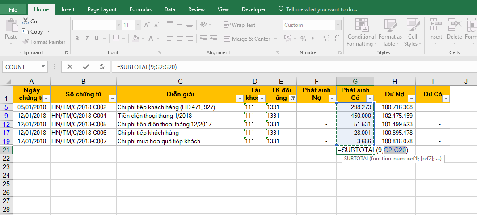Open the filter dropdown for Diễn giải
The image size is (477, 215).
coord(239,99)
